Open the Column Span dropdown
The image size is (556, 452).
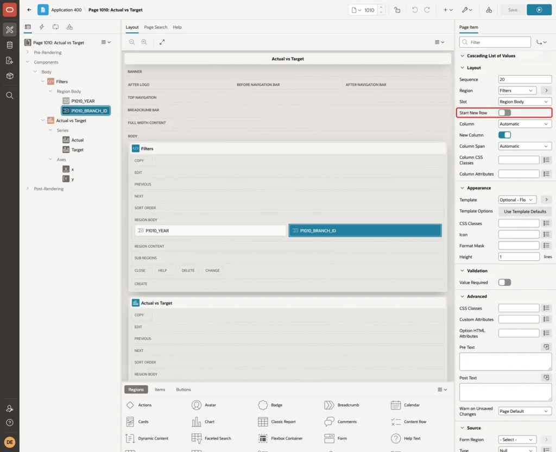pos(525,146)
